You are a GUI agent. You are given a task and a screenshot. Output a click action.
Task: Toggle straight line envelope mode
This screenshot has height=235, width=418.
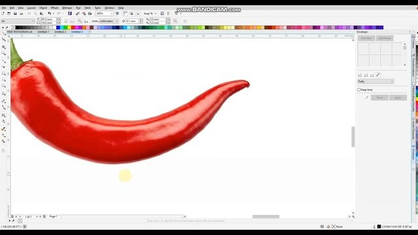pos(360,75)
